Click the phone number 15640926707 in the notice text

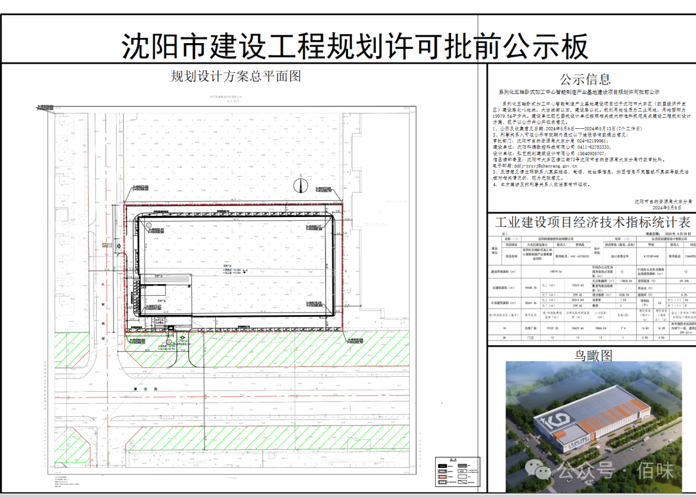click(x=590, y=153)
